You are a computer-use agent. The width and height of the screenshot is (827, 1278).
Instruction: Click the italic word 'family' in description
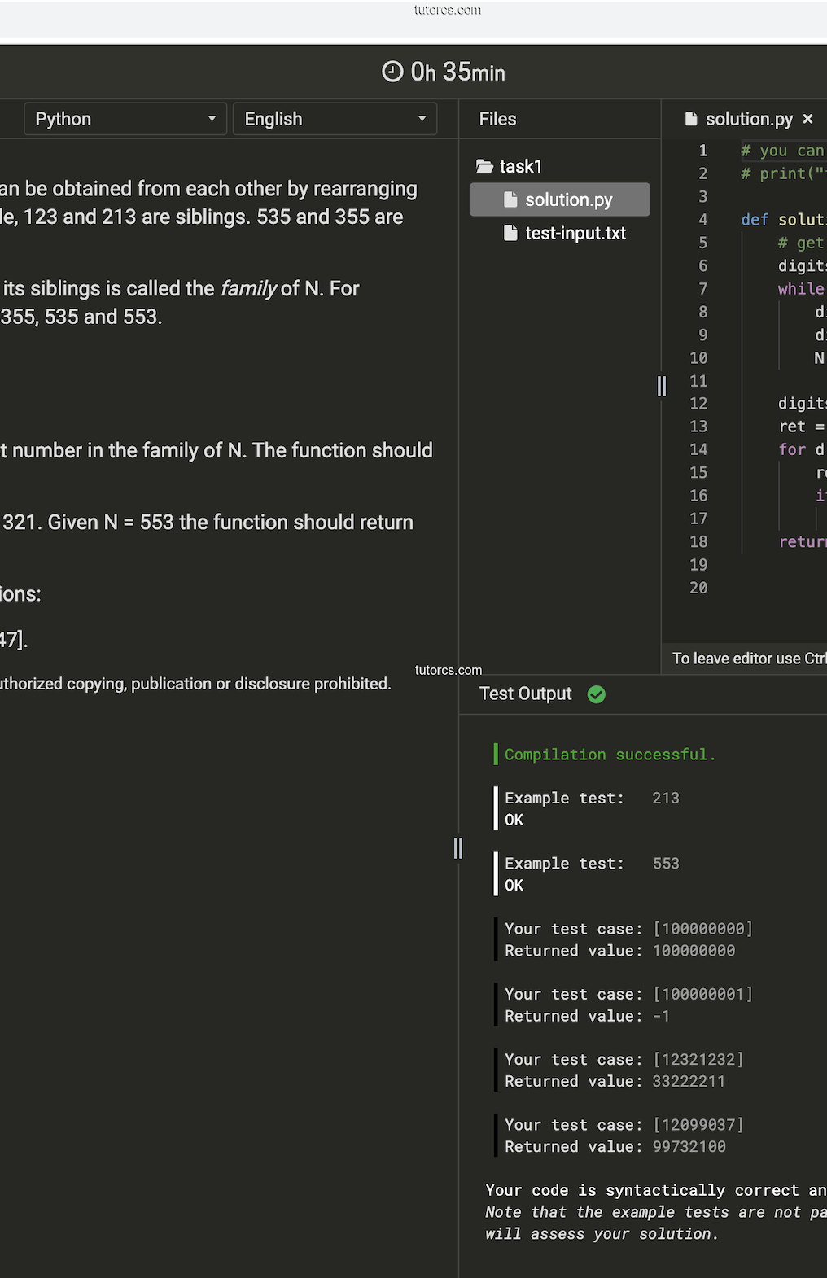249,289
